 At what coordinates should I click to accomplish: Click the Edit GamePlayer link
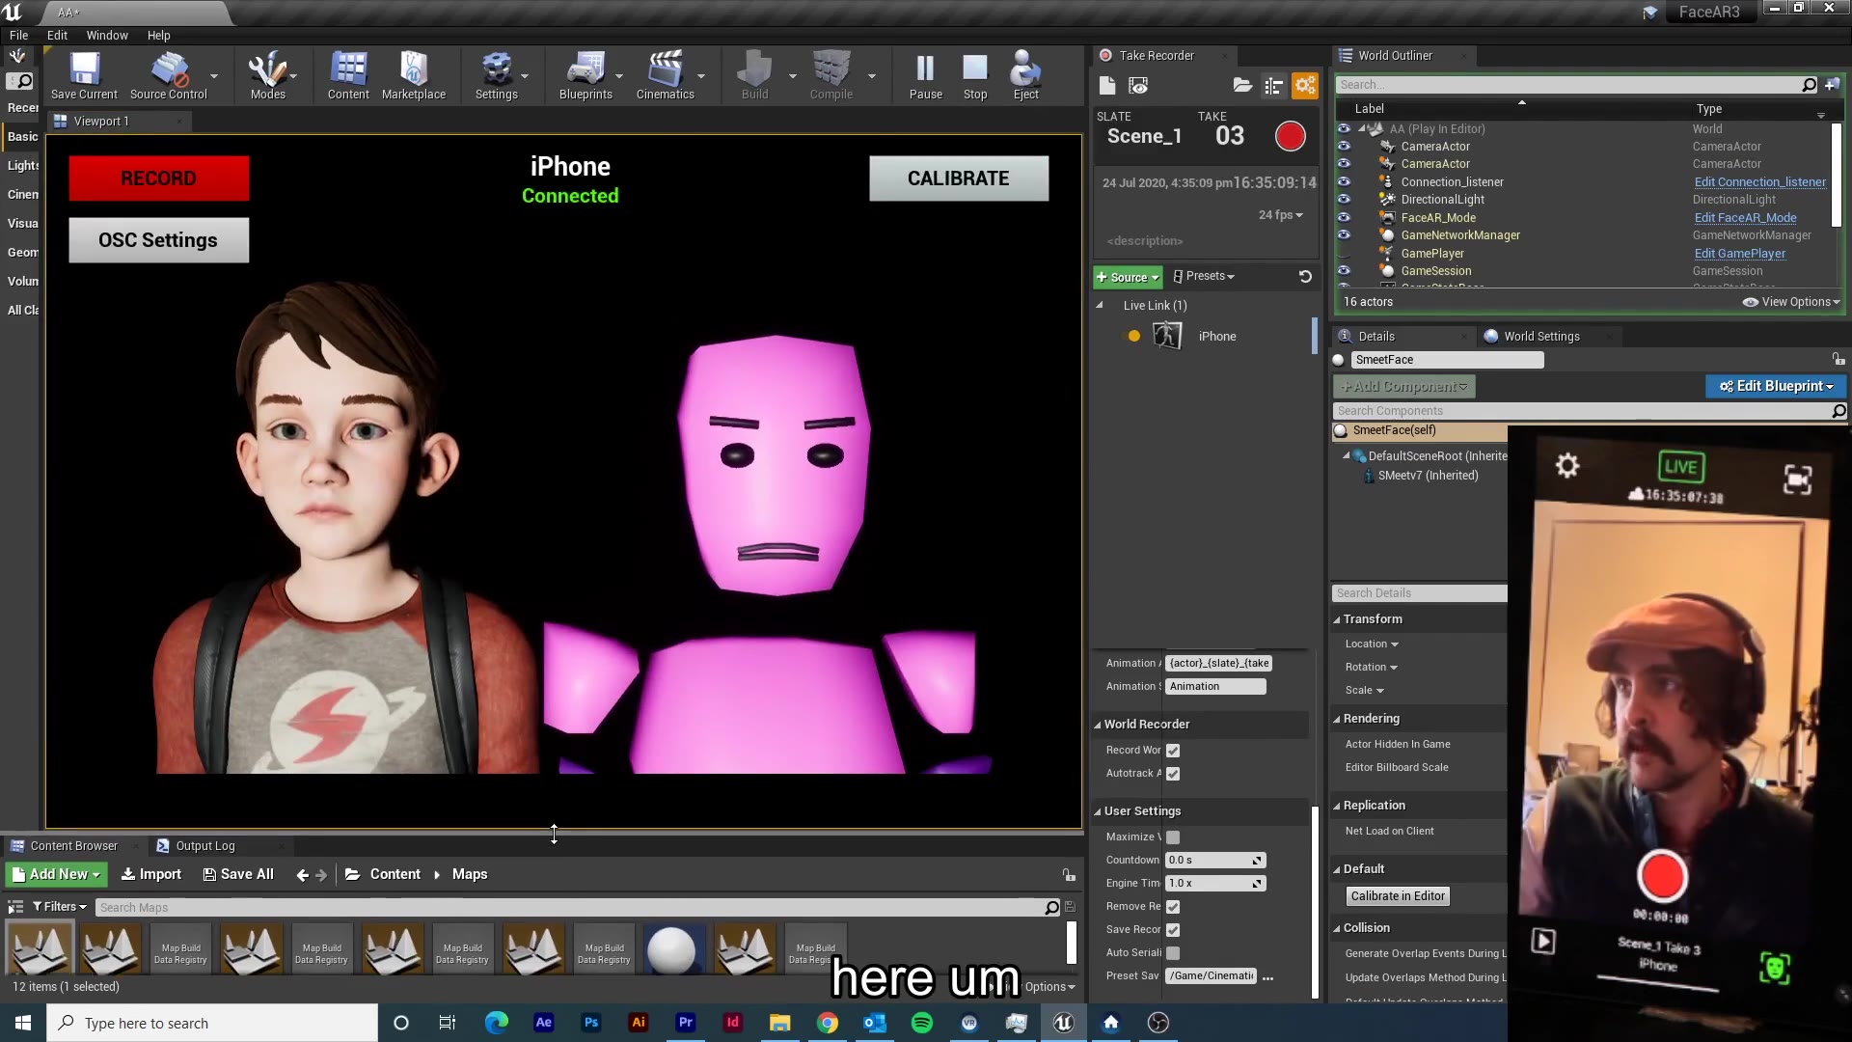pos(1739,253)
